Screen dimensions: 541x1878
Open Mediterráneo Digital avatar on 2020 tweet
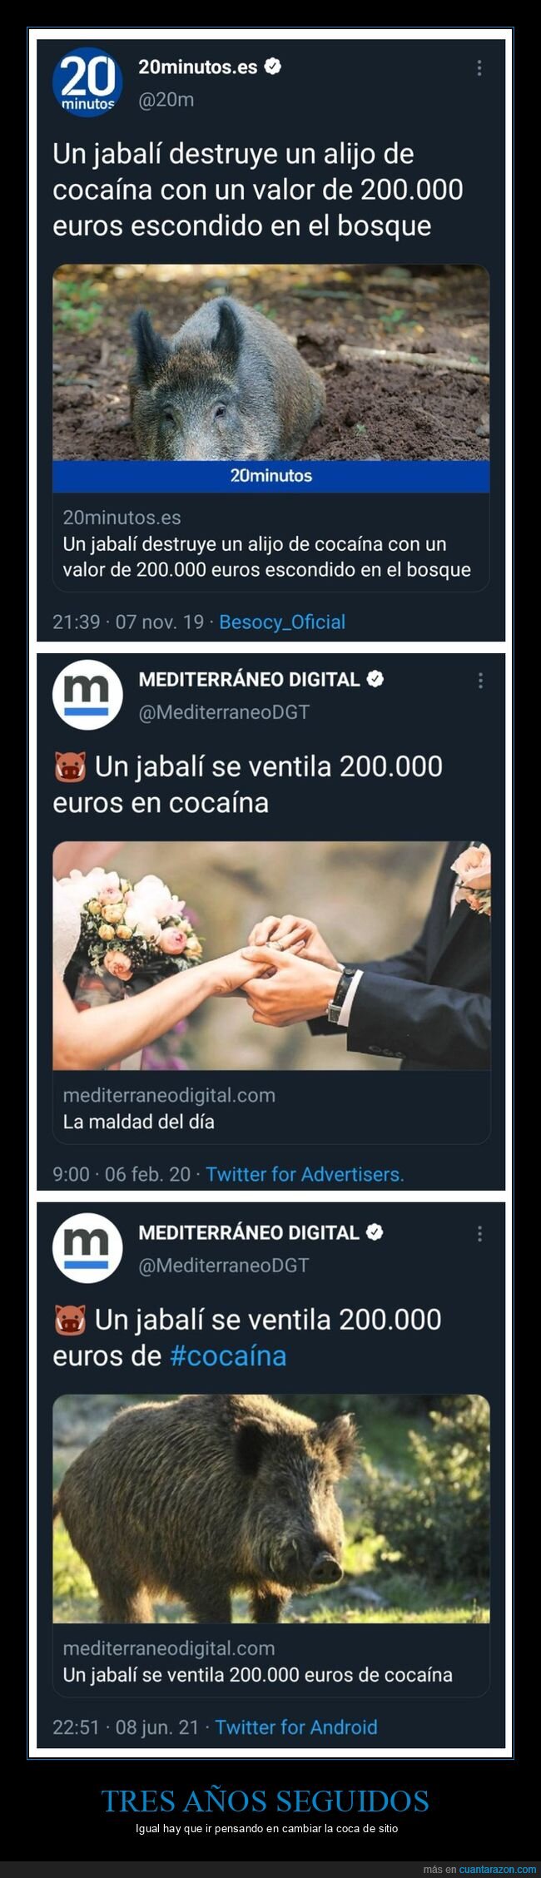point(87,694)
